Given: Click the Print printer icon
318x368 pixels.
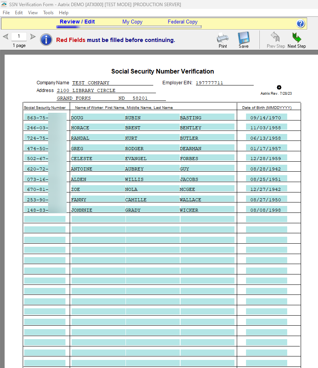Looking at the screenshot, I should click(223, 38).
